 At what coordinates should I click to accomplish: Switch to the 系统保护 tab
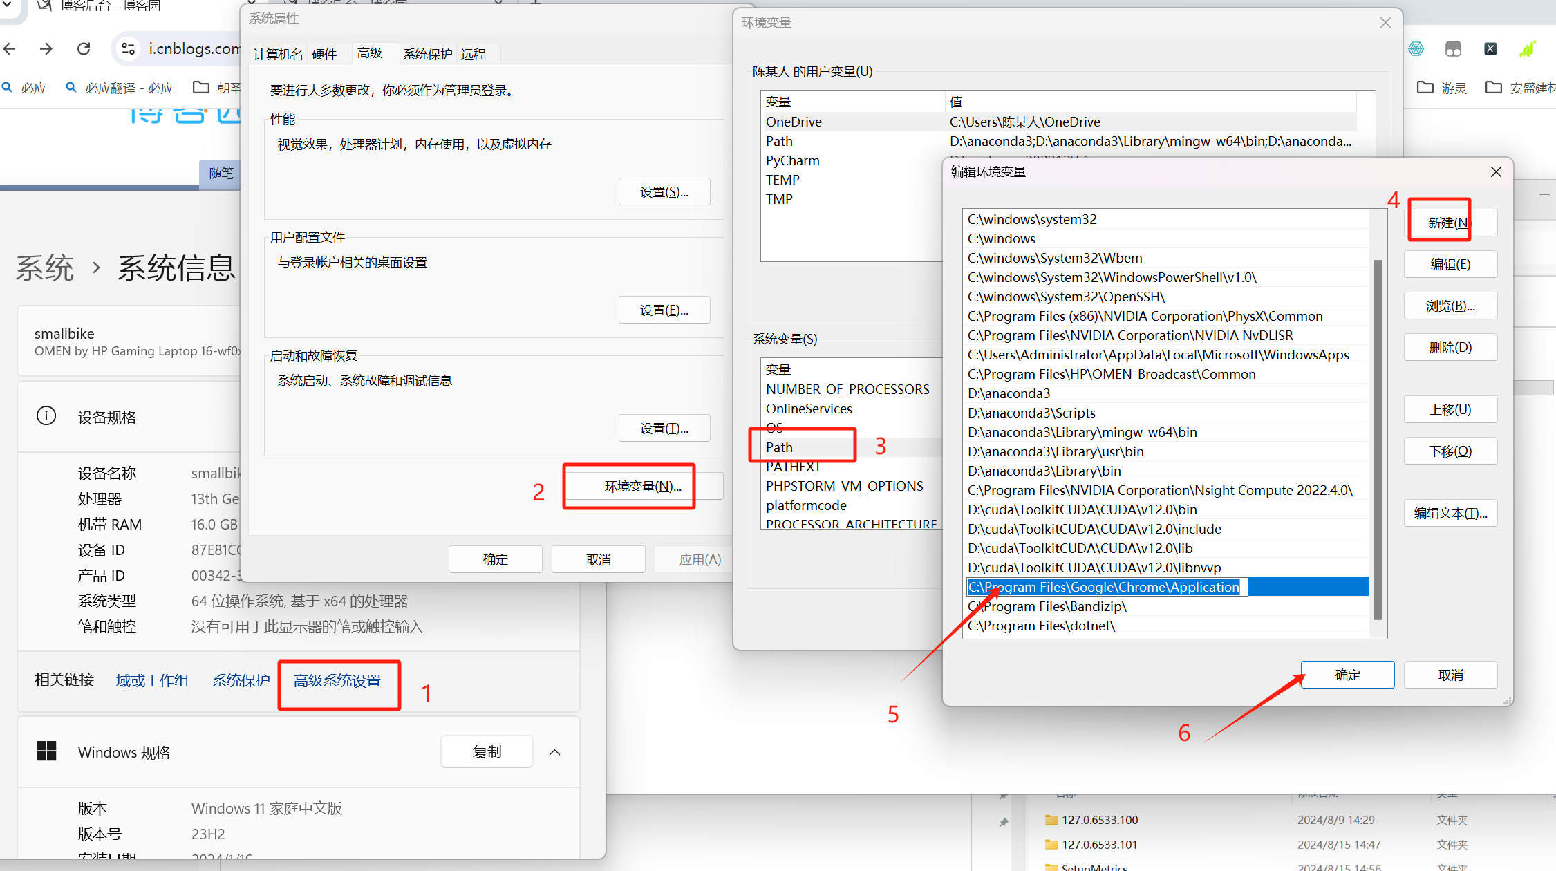(427, 54)
